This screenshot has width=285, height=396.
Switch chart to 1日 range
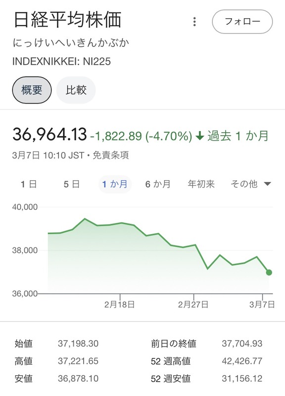tap(29, 184)
